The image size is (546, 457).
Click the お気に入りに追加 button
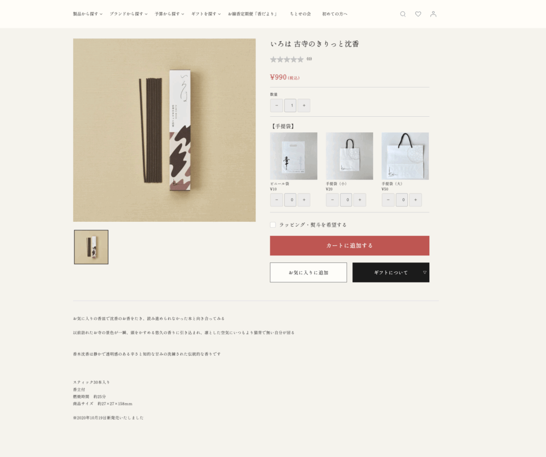(308, 272)
